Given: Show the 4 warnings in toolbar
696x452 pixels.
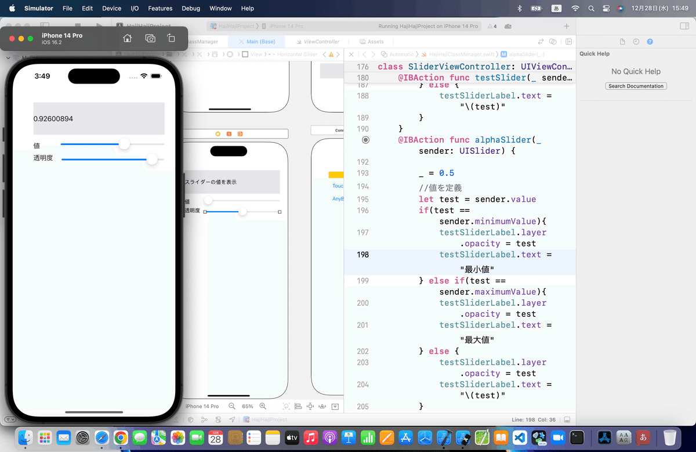Looking at the screenshot, I should [x=491, y=26].
